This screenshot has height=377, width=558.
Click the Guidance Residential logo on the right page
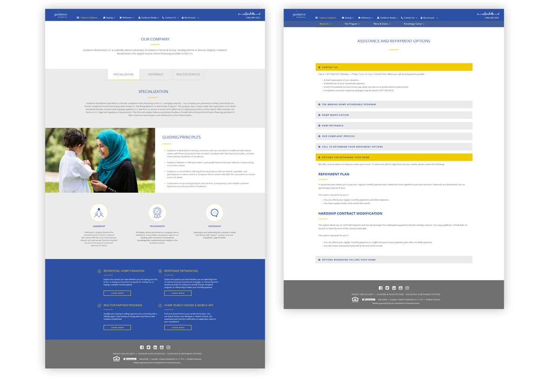click(x=299, y=14)
